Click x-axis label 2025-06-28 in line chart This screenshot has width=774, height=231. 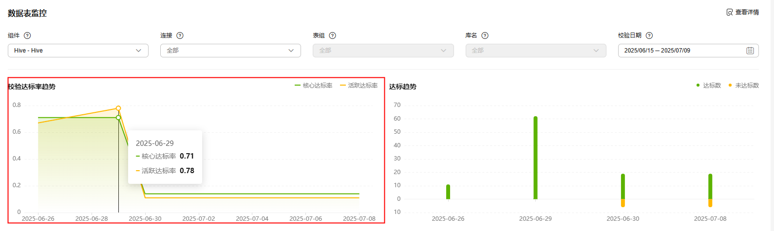pyautogui.click(x=92, y=219)
